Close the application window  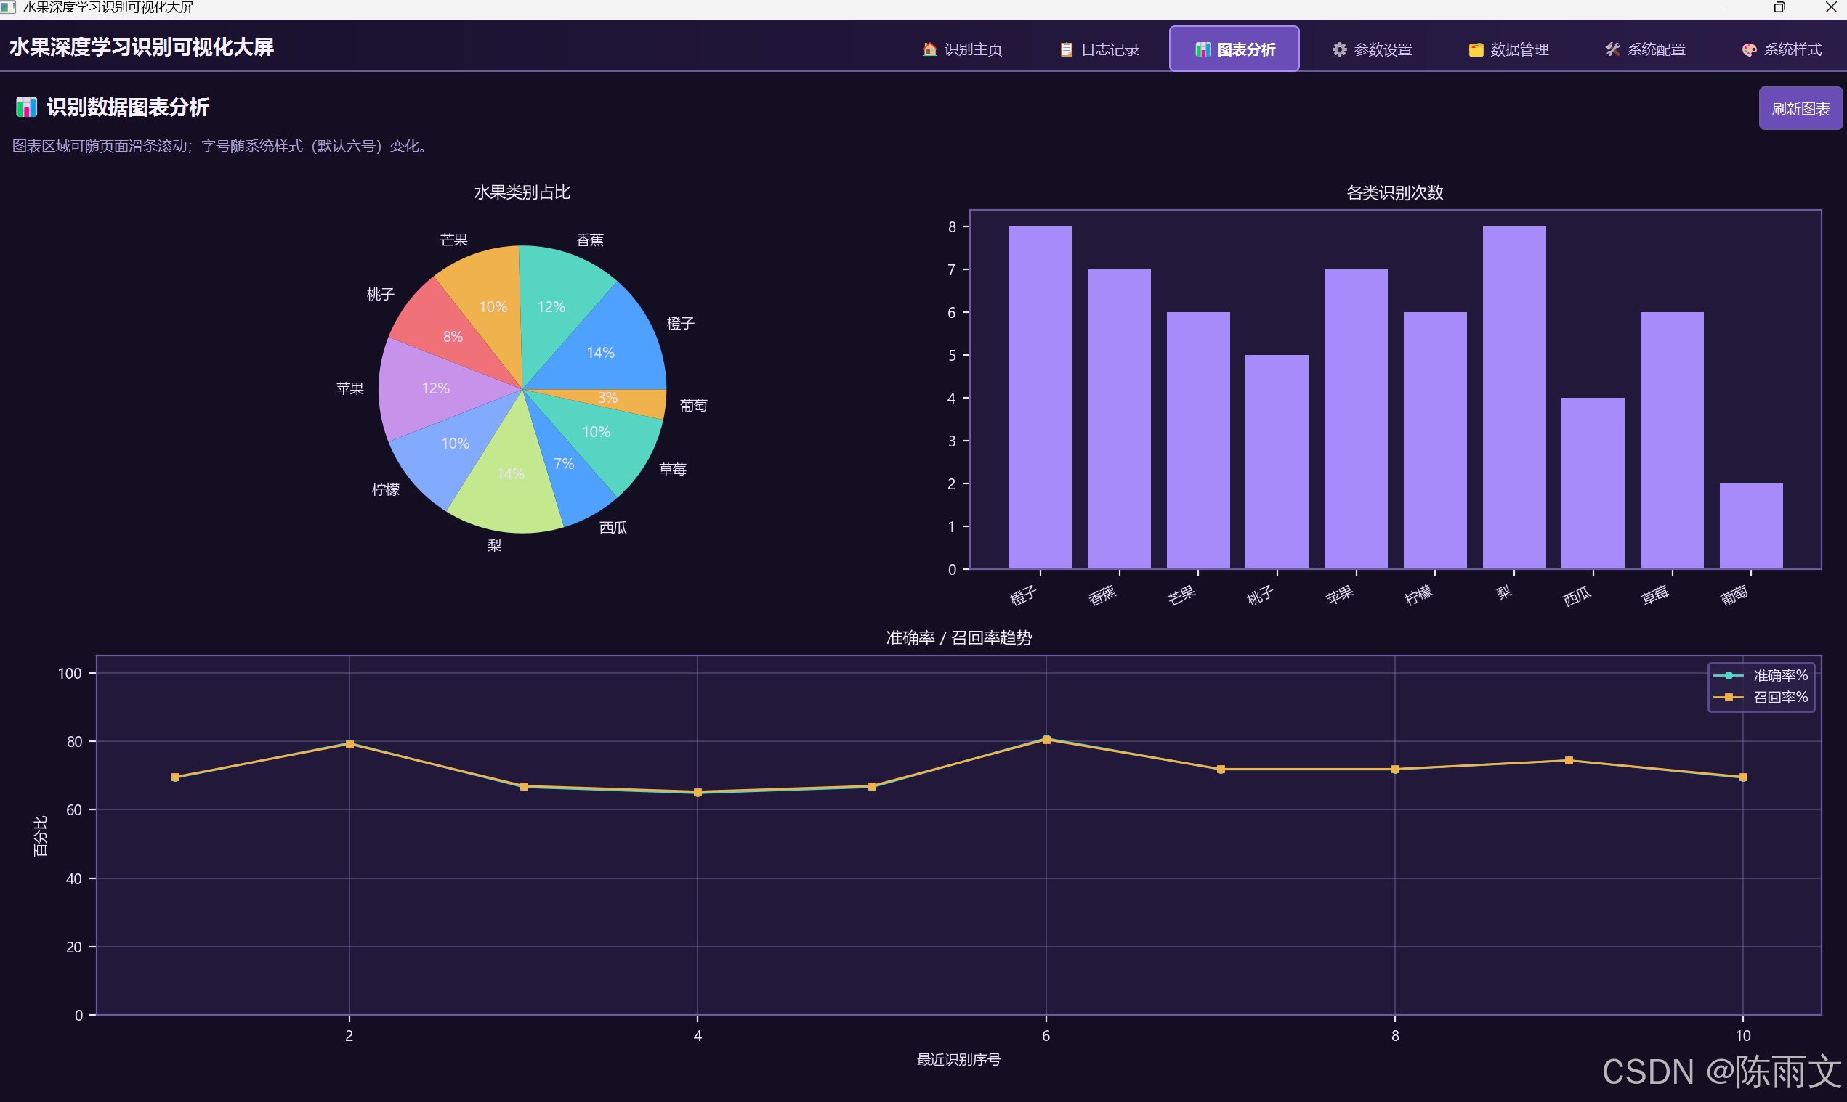1830,7
